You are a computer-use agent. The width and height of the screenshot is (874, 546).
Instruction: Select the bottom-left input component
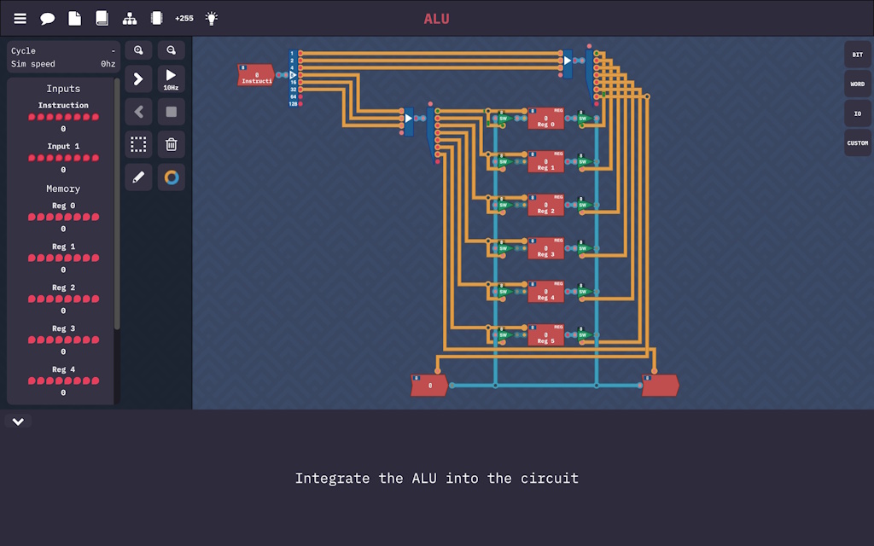point(429,386)
